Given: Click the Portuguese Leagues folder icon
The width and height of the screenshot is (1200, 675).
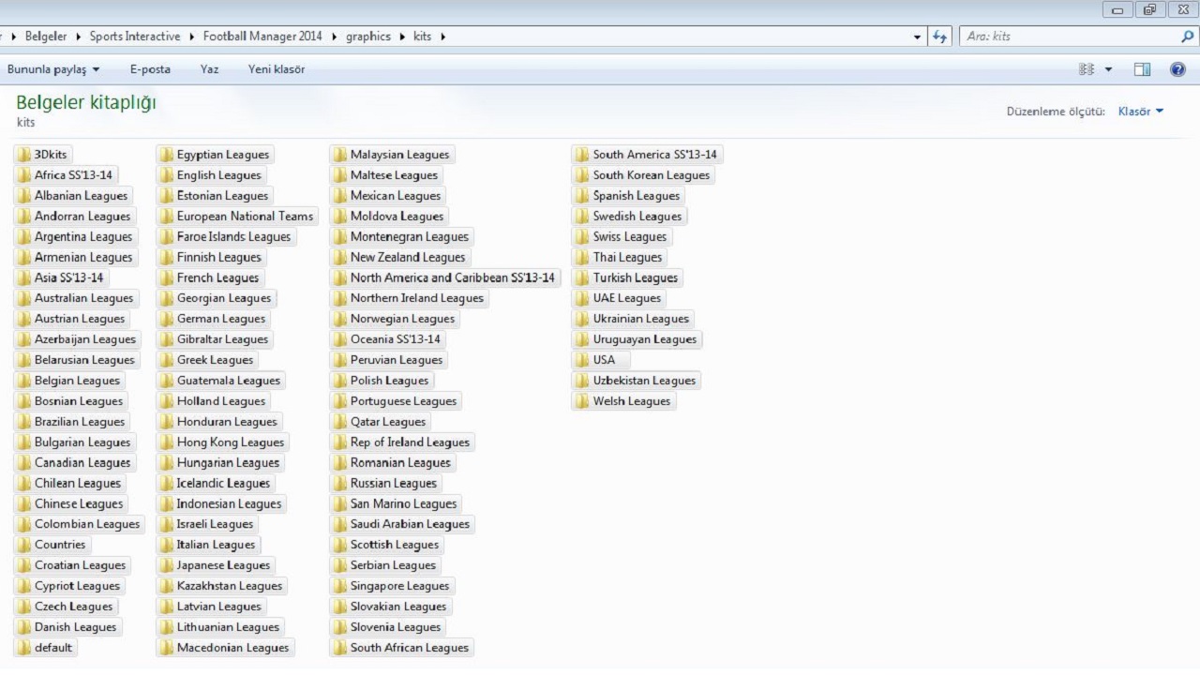Looking at the screenshot, I should pos(339,401).
